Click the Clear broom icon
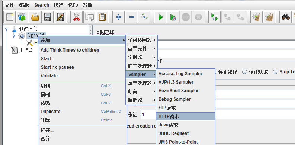This screenshot has height=145, width=295. click(x=256, y=17)
